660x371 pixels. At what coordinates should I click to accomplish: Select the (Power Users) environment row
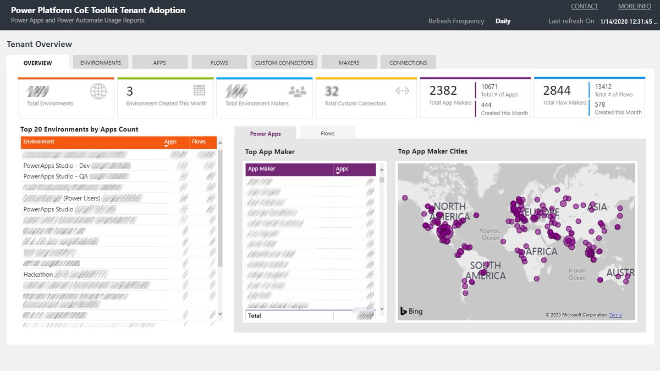[x=118, y=198]
